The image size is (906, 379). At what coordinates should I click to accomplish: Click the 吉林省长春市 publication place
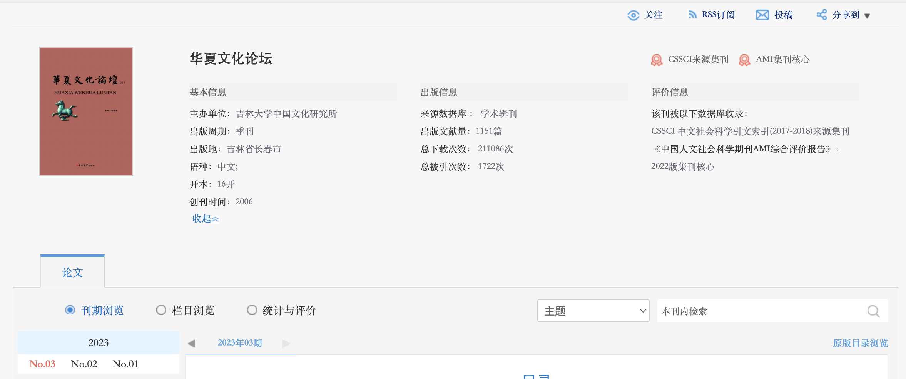click(254, 149)
